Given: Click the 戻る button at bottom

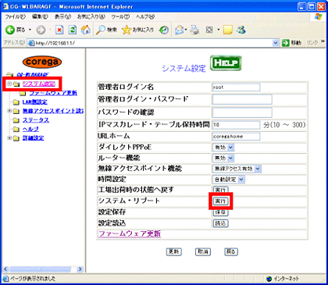Looking at the screenshot, I should tap(231, 251).
